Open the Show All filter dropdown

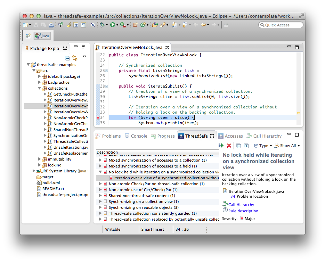(x=287, y=146)
